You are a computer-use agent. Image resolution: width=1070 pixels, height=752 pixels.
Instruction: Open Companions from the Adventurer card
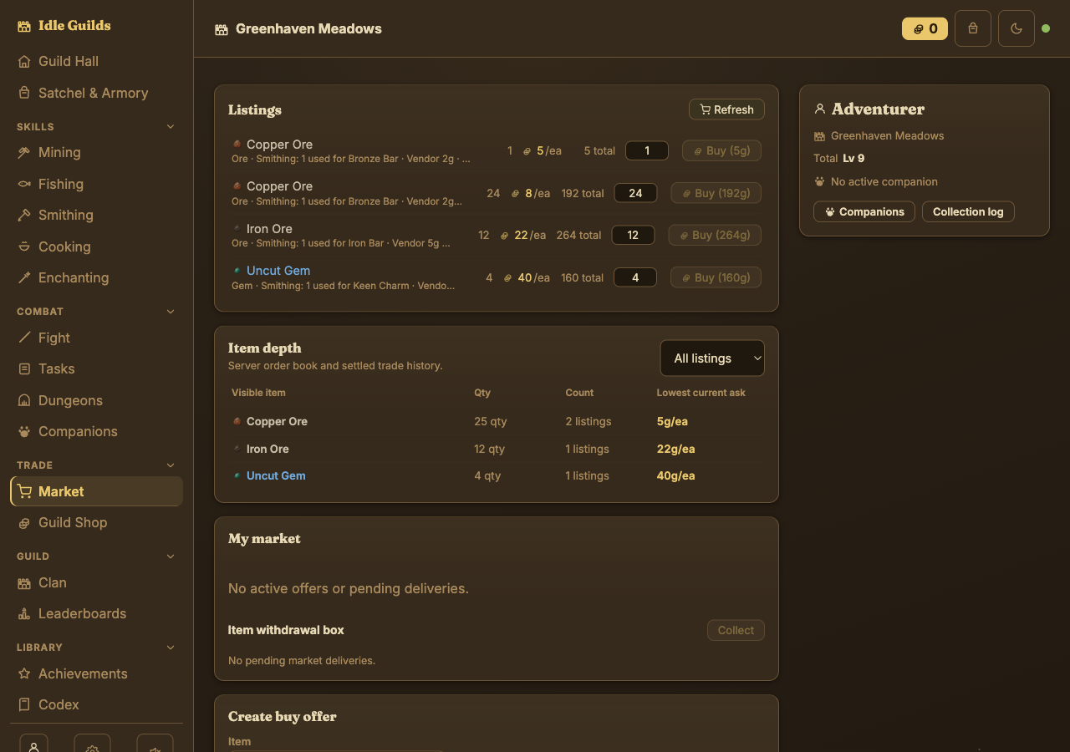point(864,211)
